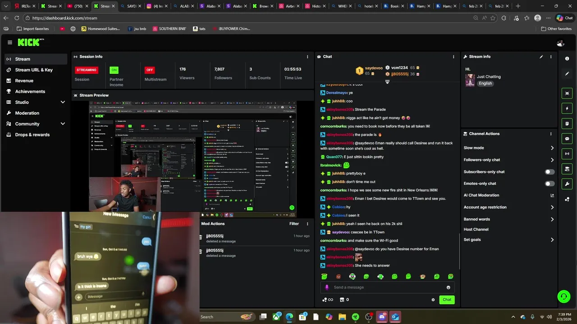Toggle the lightning bolt widget in sidebar
The image size is (577, 324).
click(x=567, y=108)
